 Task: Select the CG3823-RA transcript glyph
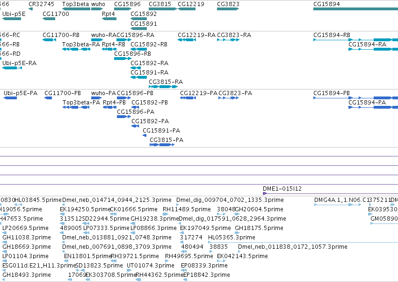tap(228, 40)
